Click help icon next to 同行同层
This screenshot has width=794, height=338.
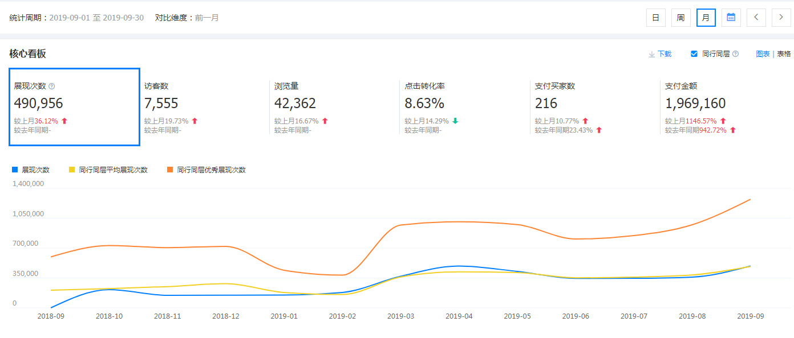coord(735,54)
